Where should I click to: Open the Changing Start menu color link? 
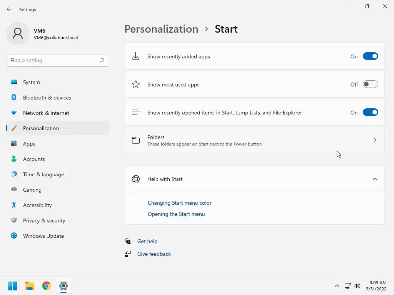click(179, 203)
